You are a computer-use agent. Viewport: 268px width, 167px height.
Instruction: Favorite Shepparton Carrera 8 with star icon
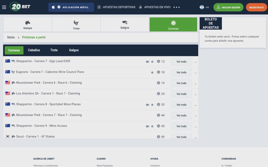(152, 105)
